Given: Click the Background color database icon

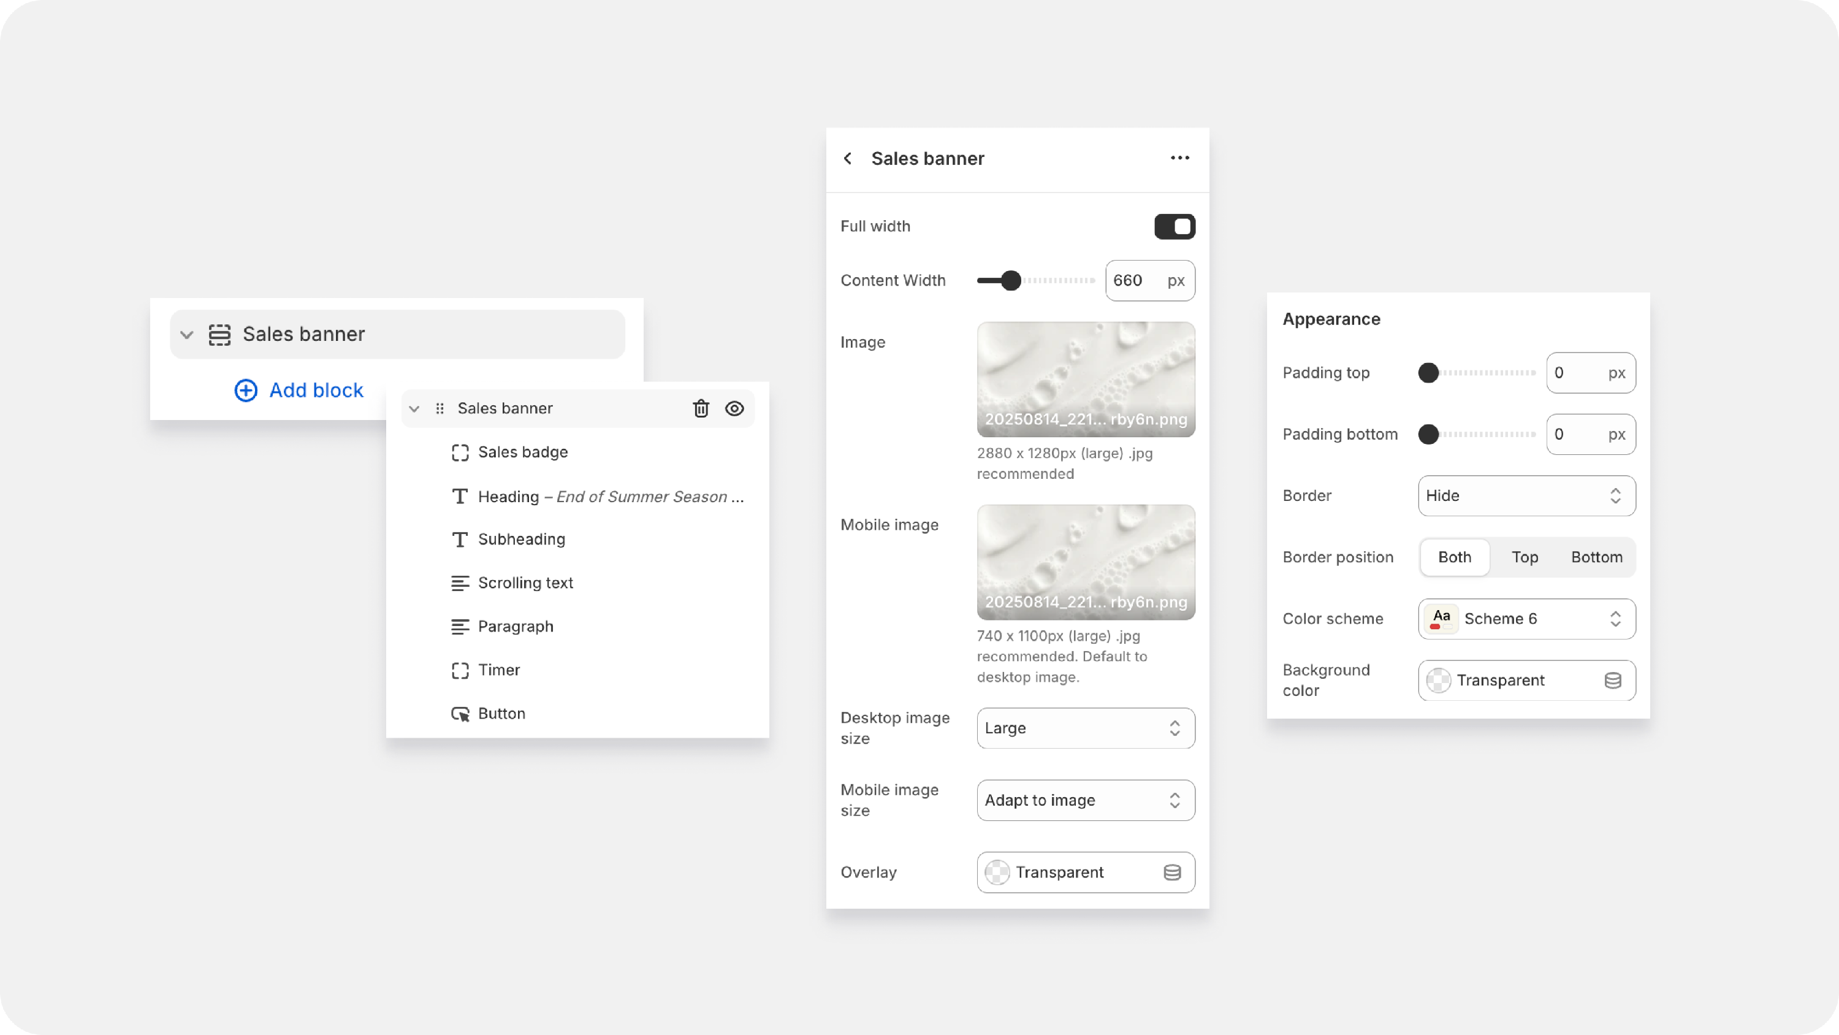Looking at the screenshot, I should pyautogui.click(x=1613, y=680).
